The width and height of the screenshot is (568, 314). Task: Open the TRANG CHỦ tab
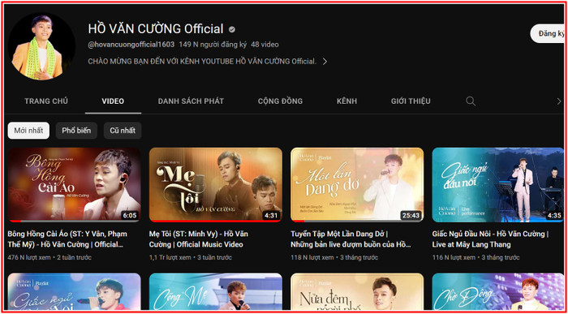coord(46,101)
